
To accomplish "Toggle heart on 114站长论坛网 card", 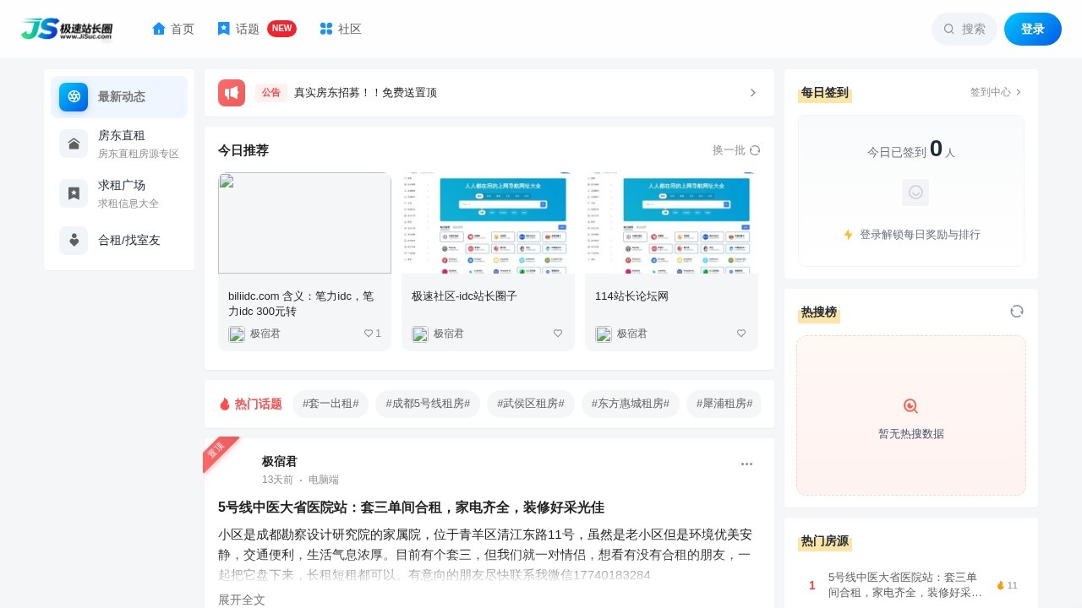I will tap(741, 334).
